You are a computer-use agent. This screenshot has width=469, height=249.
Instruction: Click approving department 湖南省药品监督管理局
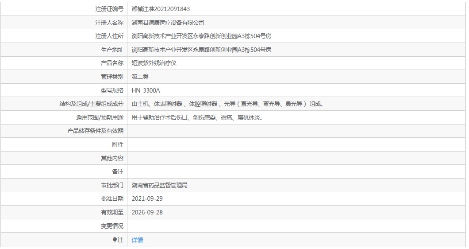(x=160, y=185)
